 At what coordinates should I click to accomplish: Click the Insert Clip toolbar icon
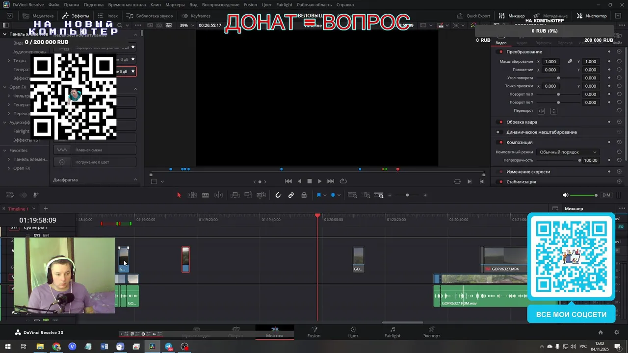click(235, 195)
